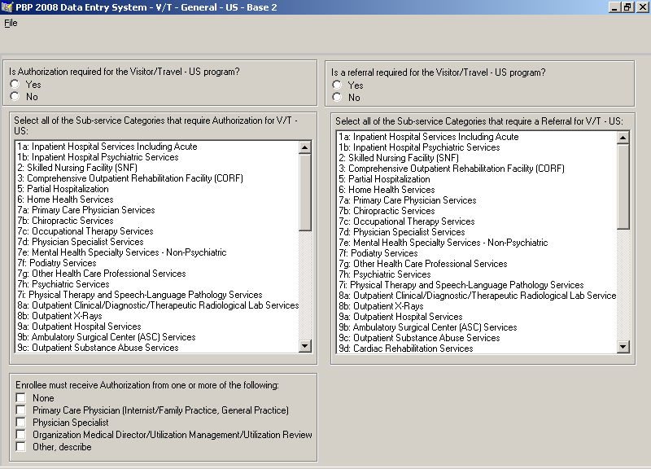651x469 pixels.
Task: Select 7b: Chiropractic Services in Referral list
Action: [477, 211]
